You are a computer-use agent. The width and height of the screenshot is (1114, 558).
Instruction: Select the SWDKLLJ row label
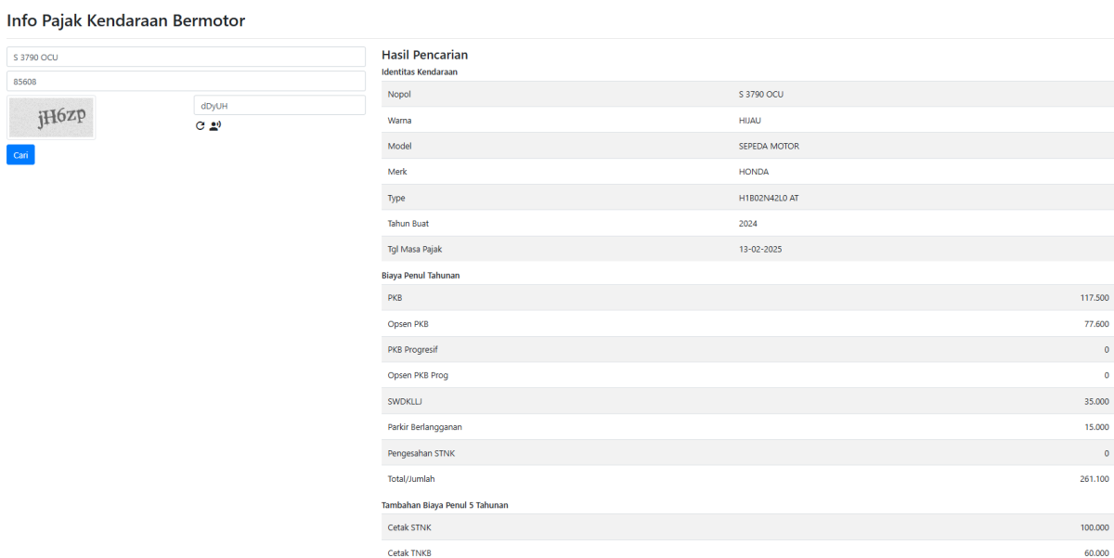pyautogui.click(x=405, y=401)
